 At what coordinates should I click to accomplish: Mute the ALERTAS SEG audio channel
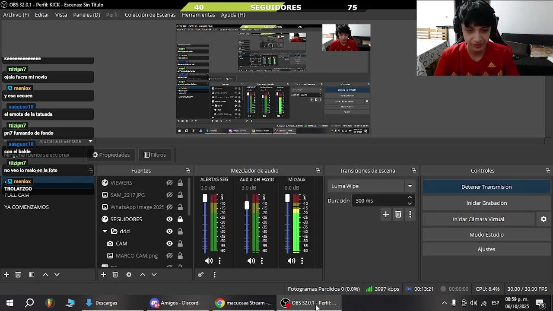(x=209, y=261)
